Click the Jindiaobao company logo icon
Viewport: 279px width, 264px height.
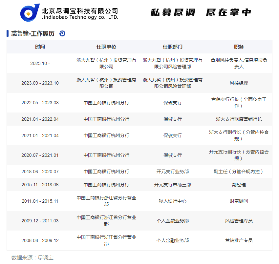pyautogui.click(x=30, y=12)
